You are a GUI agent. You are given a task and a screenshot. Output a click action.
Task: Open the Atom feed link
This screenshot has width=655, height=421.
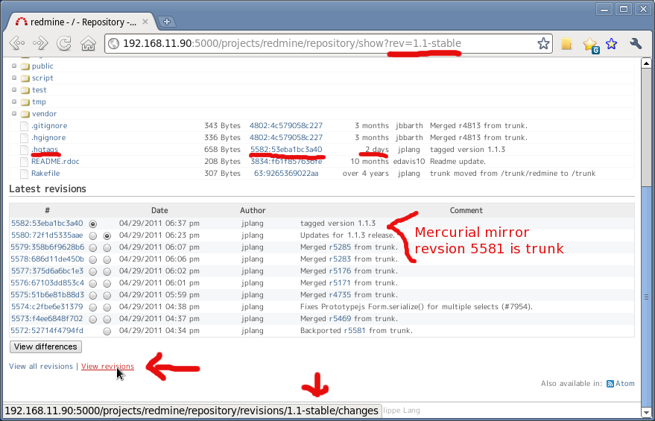click(624, 384)
